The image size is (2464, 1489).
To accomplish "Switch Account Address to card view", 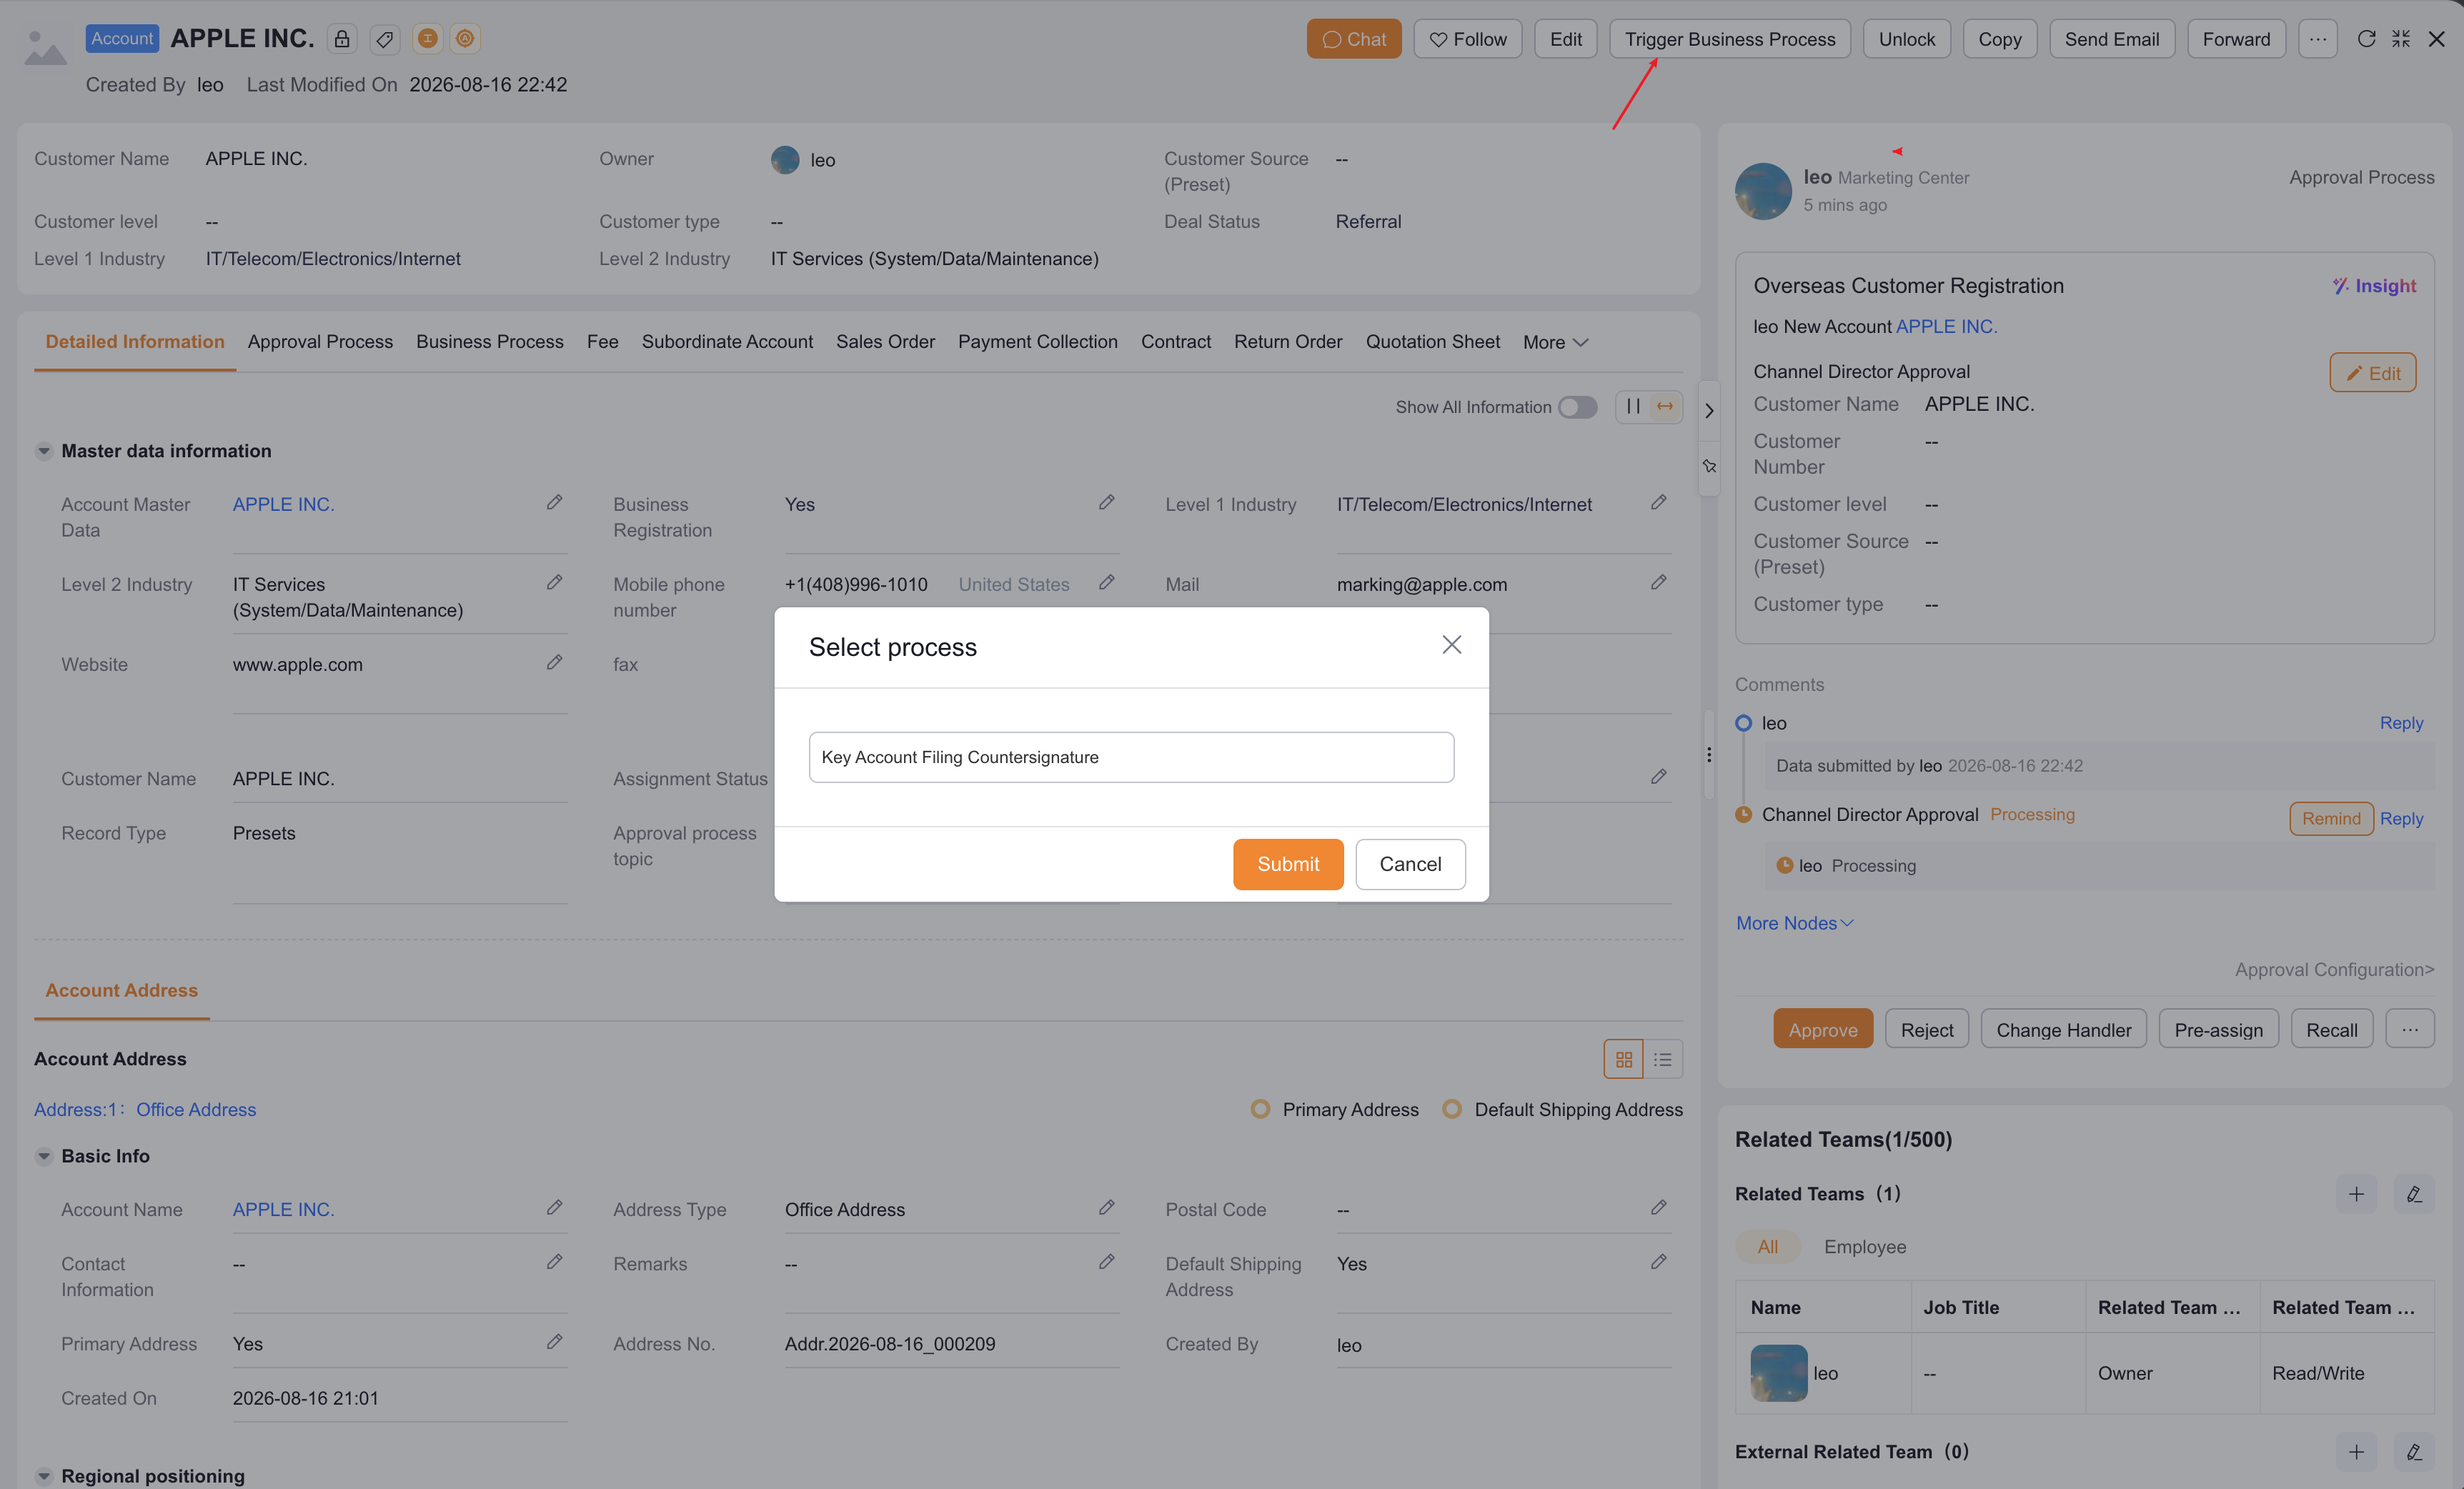I will click(x=1623, y=1059).
